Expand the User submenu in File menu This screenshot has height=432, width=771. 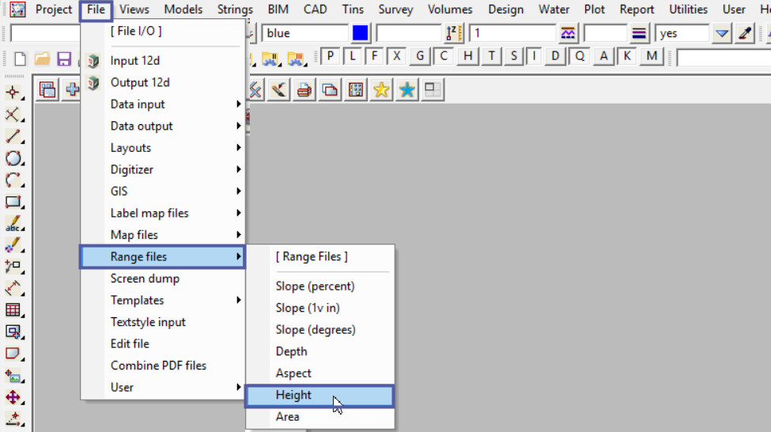[163, 387]
